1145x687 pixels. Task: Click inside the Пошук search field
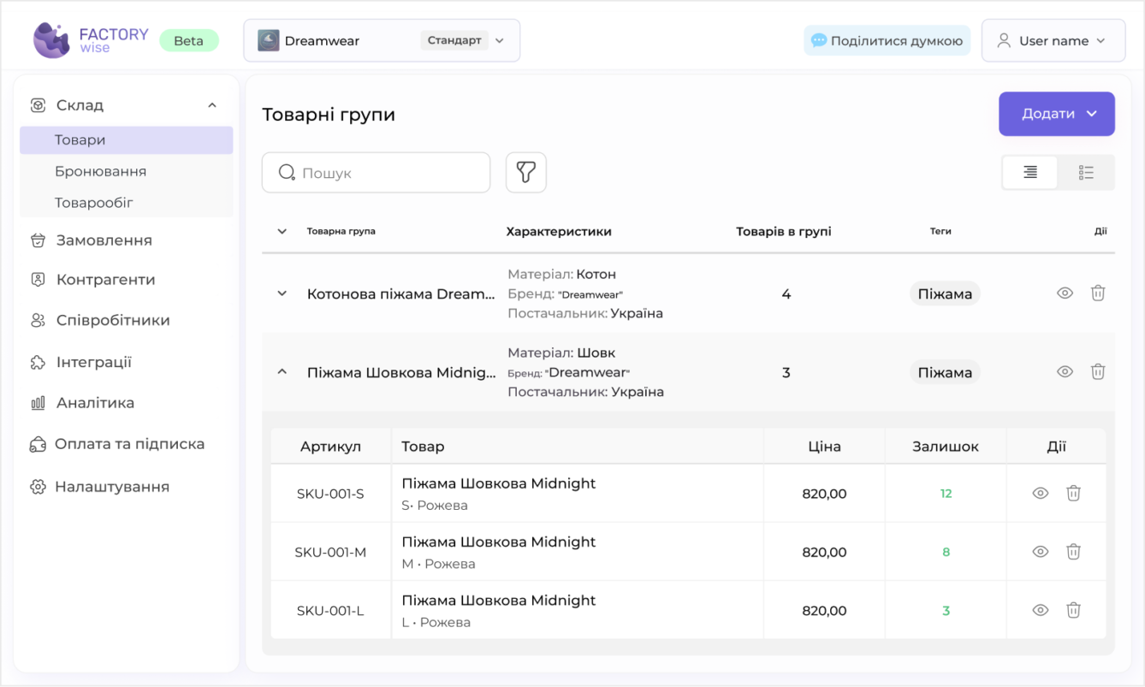pos(376,172)
